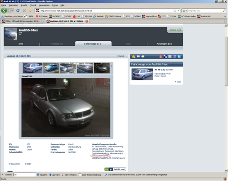Toggle Hervorheben highlight in find bar
Viewport: 228px width, 181px height.
(69, 175)
